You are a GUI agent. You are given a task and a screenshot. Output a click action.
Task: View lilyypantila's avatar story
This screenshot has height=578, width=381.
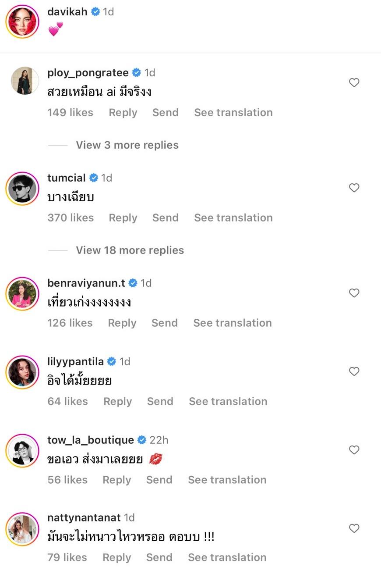coord(22,372)
